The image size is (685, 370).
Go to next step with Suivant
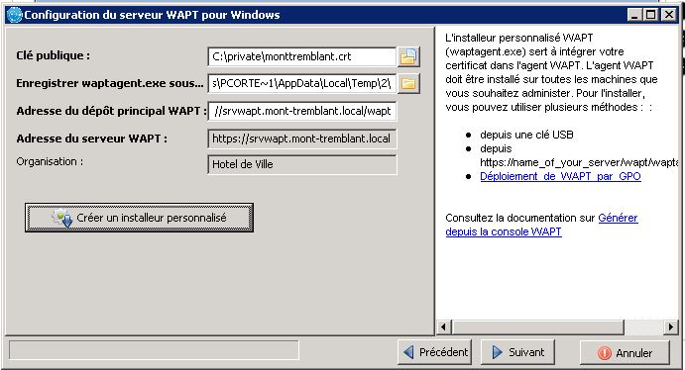(517, 351)
